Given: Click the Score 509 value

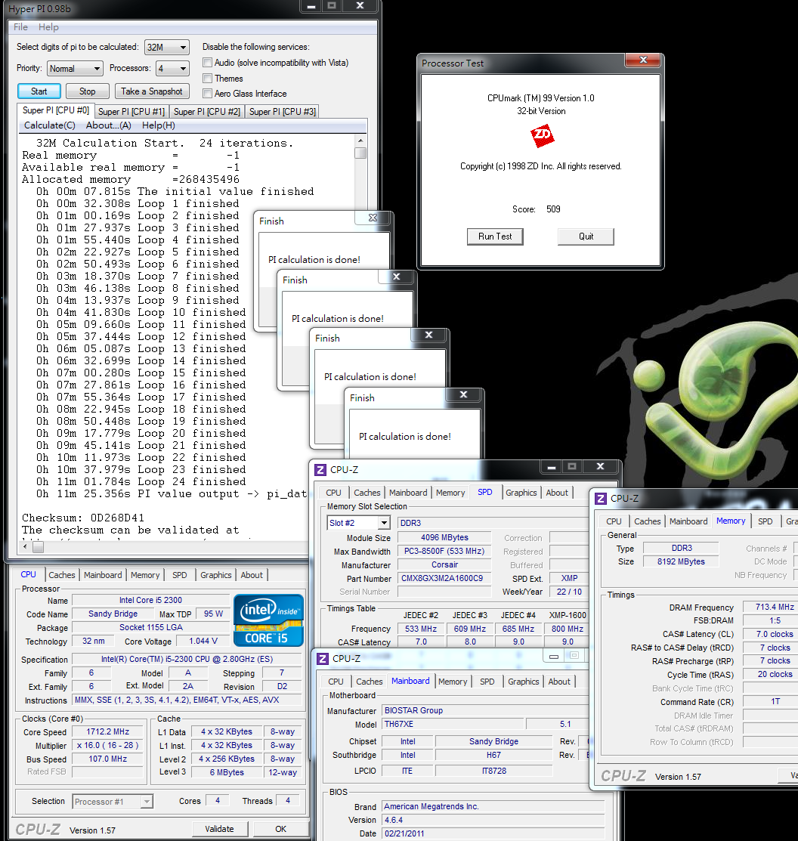Looking at the screenshot, I should coord(553,209).
